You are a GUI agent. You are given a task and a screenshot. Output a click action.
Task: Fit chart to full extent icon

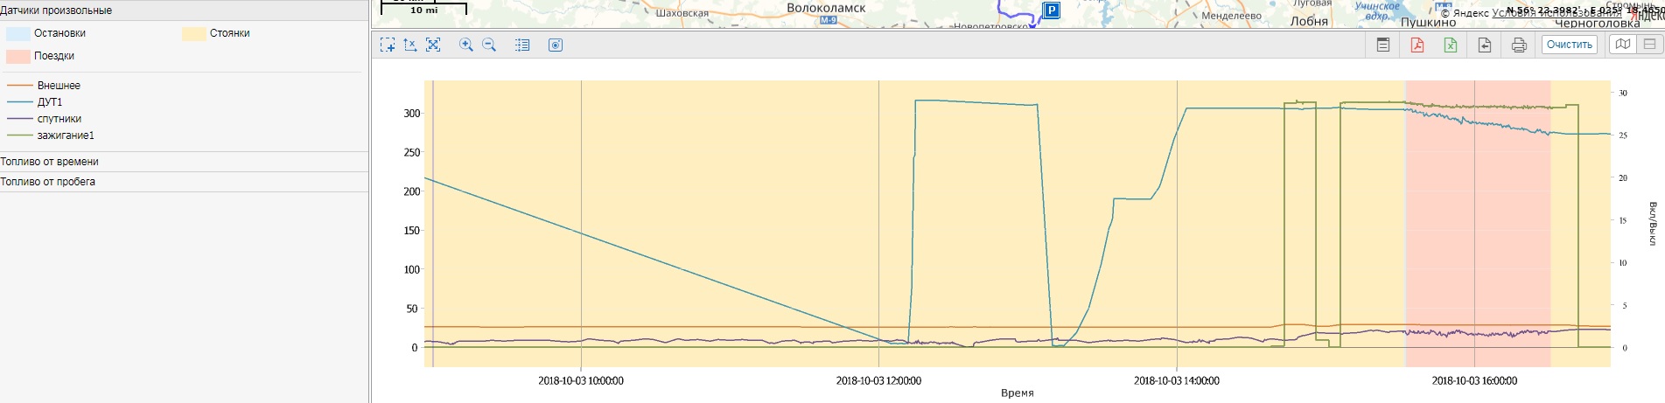click(433, 45)
